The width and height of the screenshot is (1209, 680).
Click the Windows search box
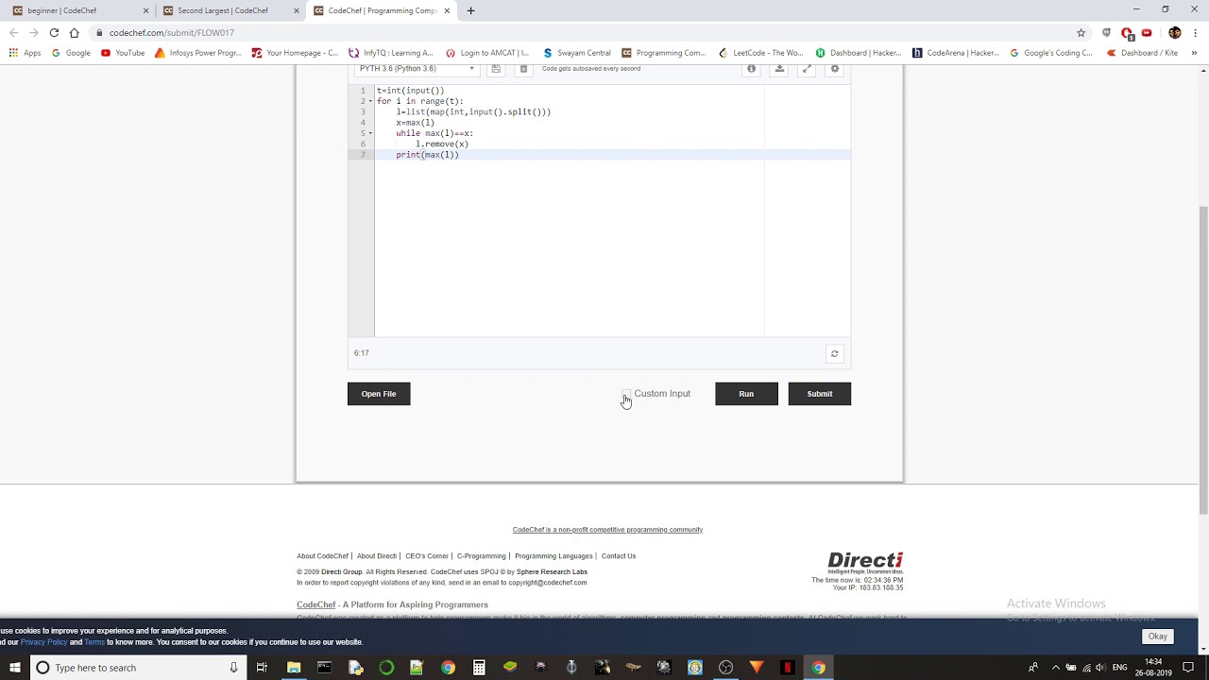tap(137, 668)
